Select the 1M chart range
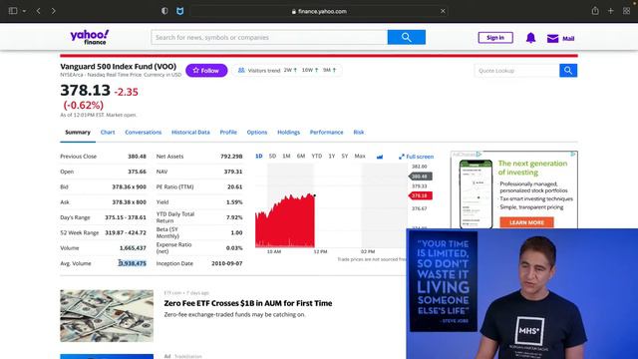 [286, 156]
